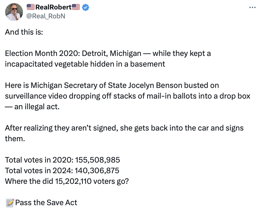This screenshot has height=209, width=259.
Task: Click the "Total votes in 2020: 155,508,985" line
Action: [x=62, y=160]
